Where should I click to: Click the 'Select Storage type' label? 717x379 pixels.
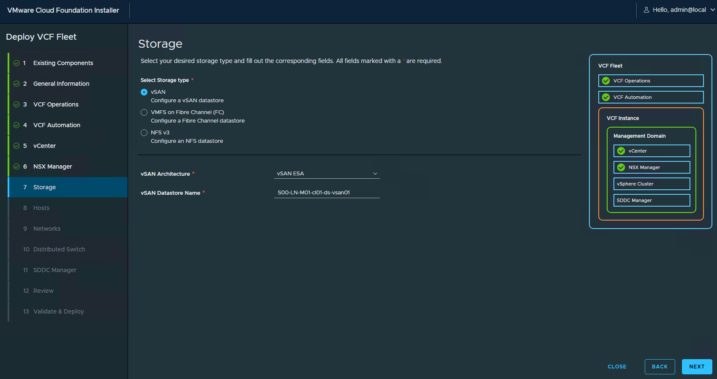tap(165, 80)
